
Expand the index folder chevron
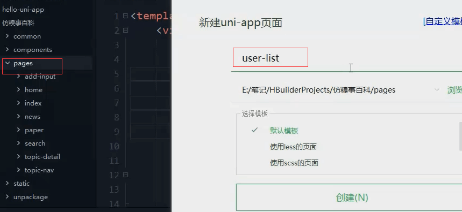click(x=19, y=103)
